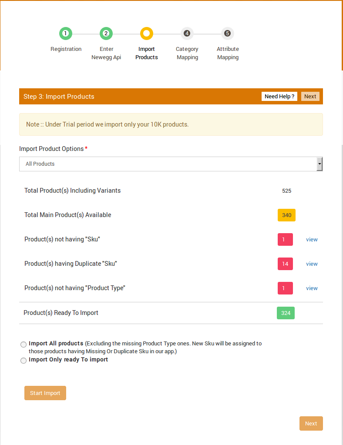Viewport: 343px width, 445px height.
Task: Click "view" next to duplicate Sku products
Action: click(x=312, y=264)
